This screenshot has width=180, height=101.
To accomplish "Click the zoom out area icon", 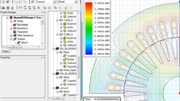I will (x=49, y=8).
